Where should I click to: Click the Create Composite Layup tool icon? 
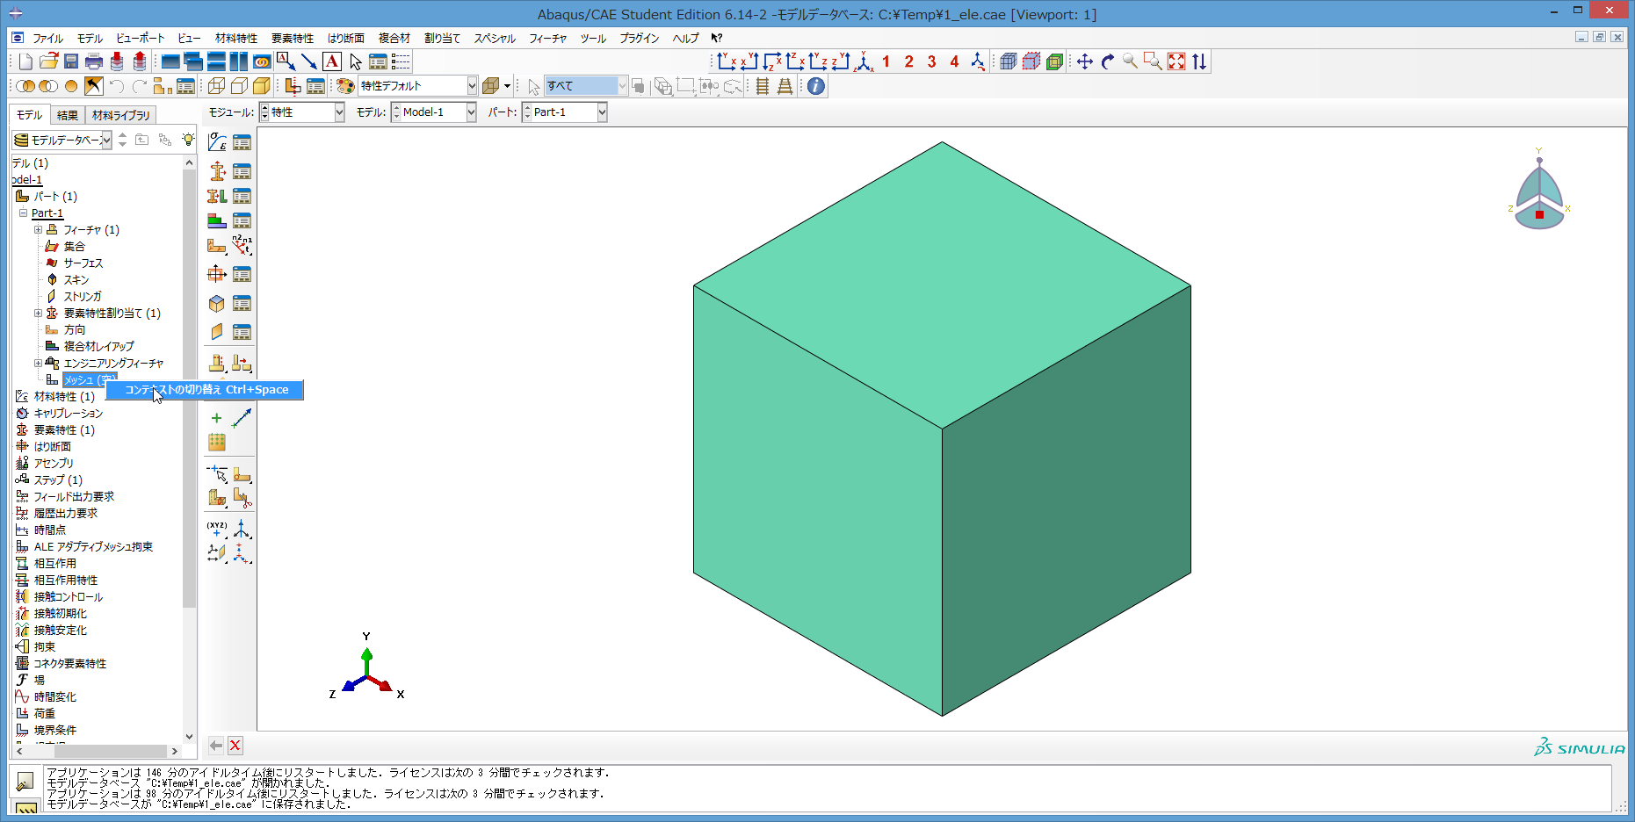click(217, 220)
